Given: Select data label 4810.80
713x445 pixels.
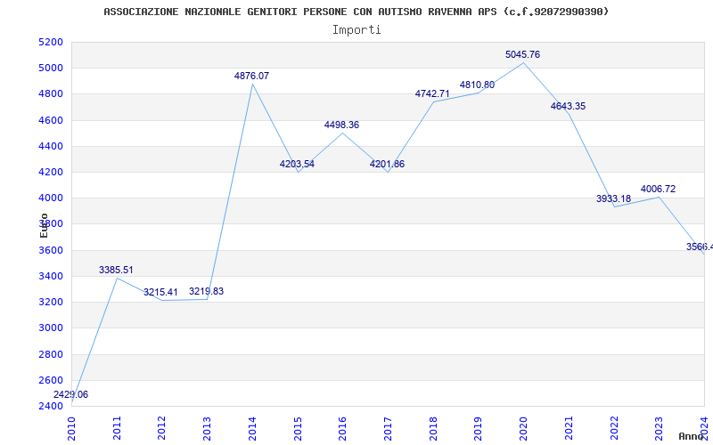Looking at the screenshot, I should pos(477,85).
